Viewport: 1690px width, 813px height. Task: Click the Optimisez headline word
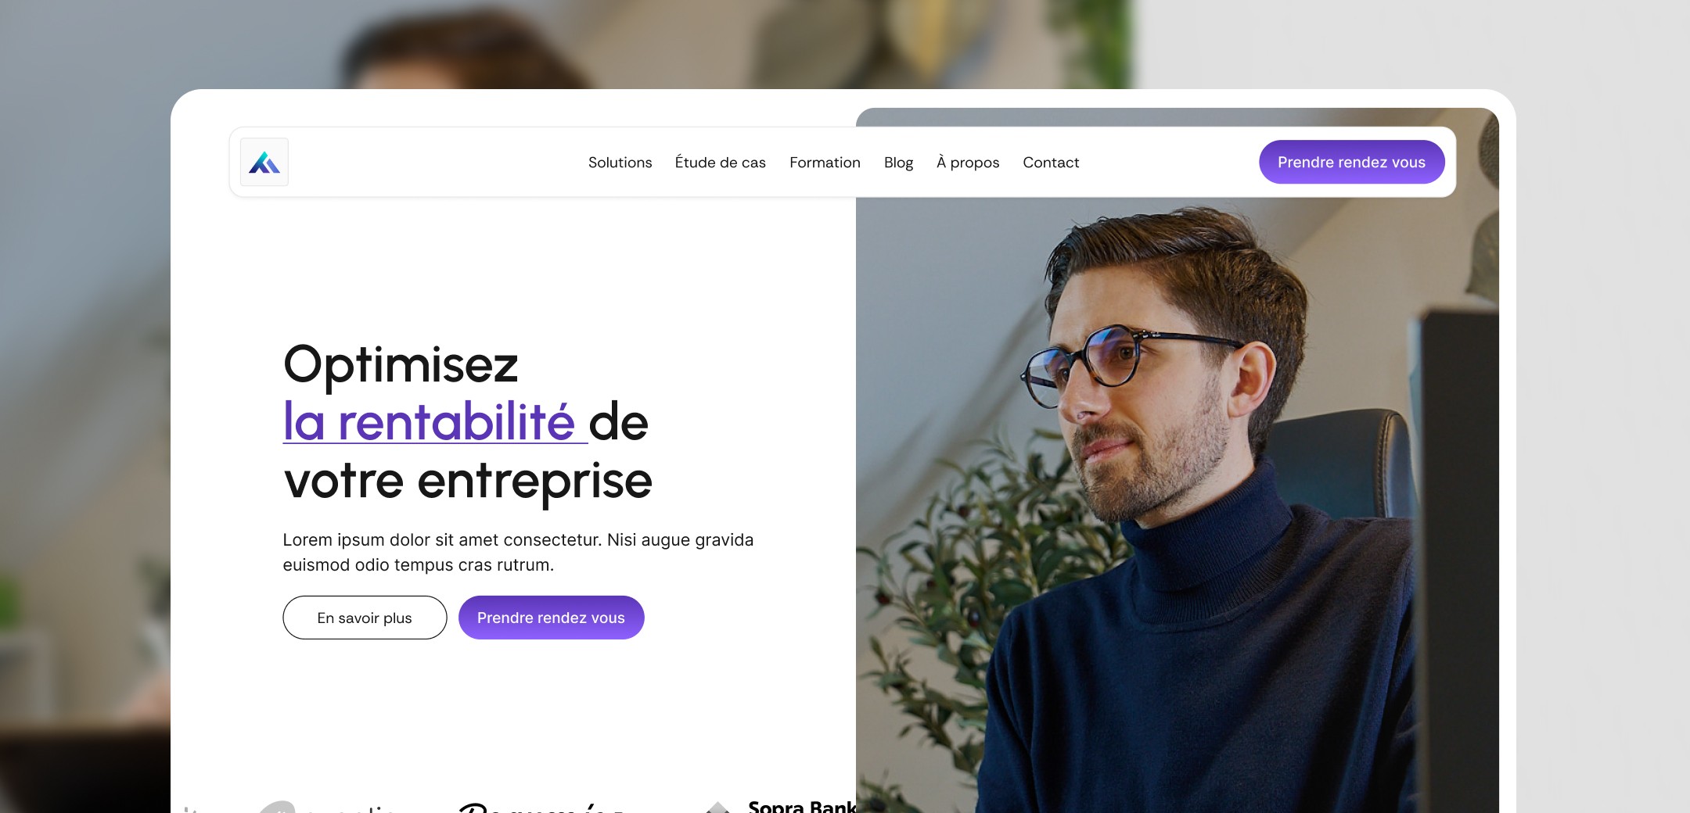tap(401, 364)
